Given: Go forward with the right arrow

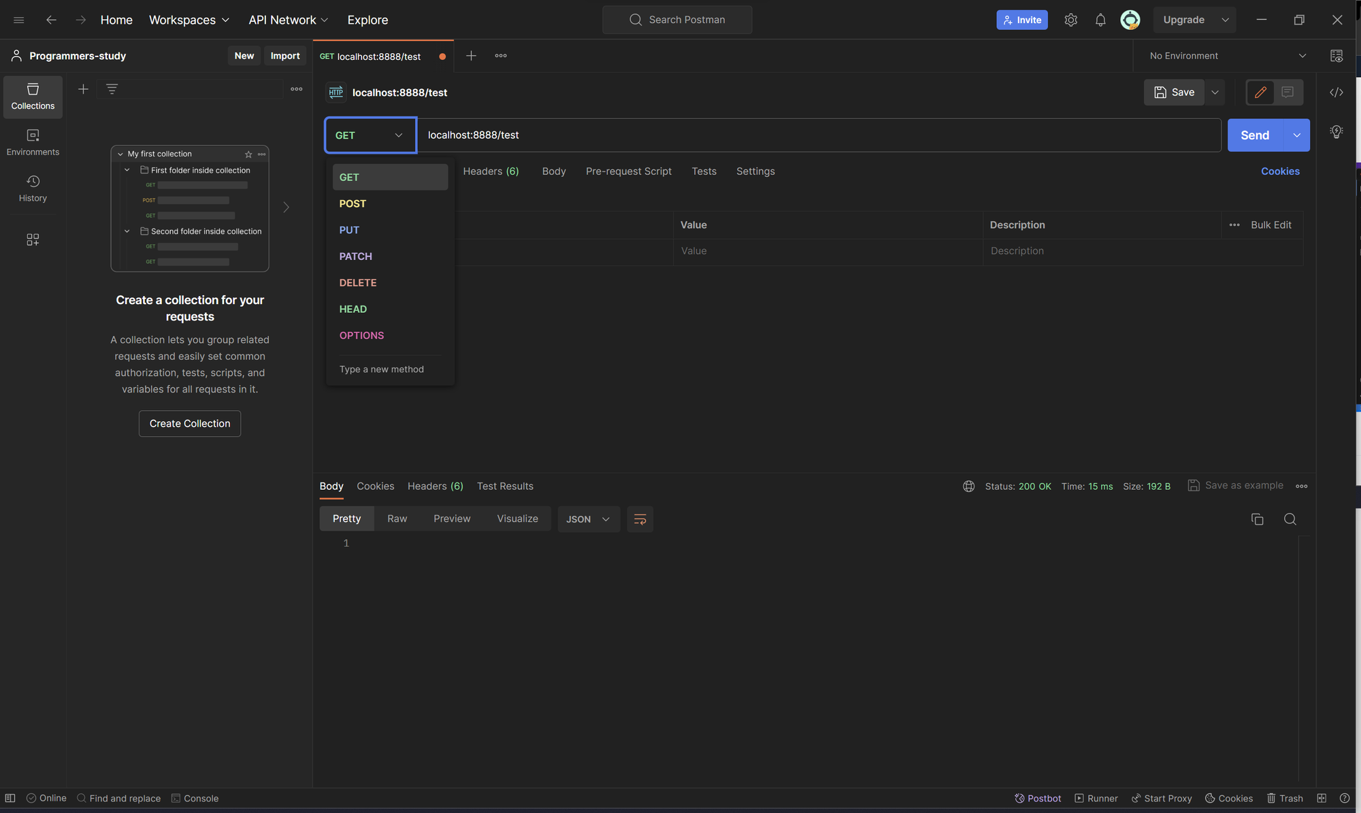Looking at the screenshot, I should [x=81, y=20].
